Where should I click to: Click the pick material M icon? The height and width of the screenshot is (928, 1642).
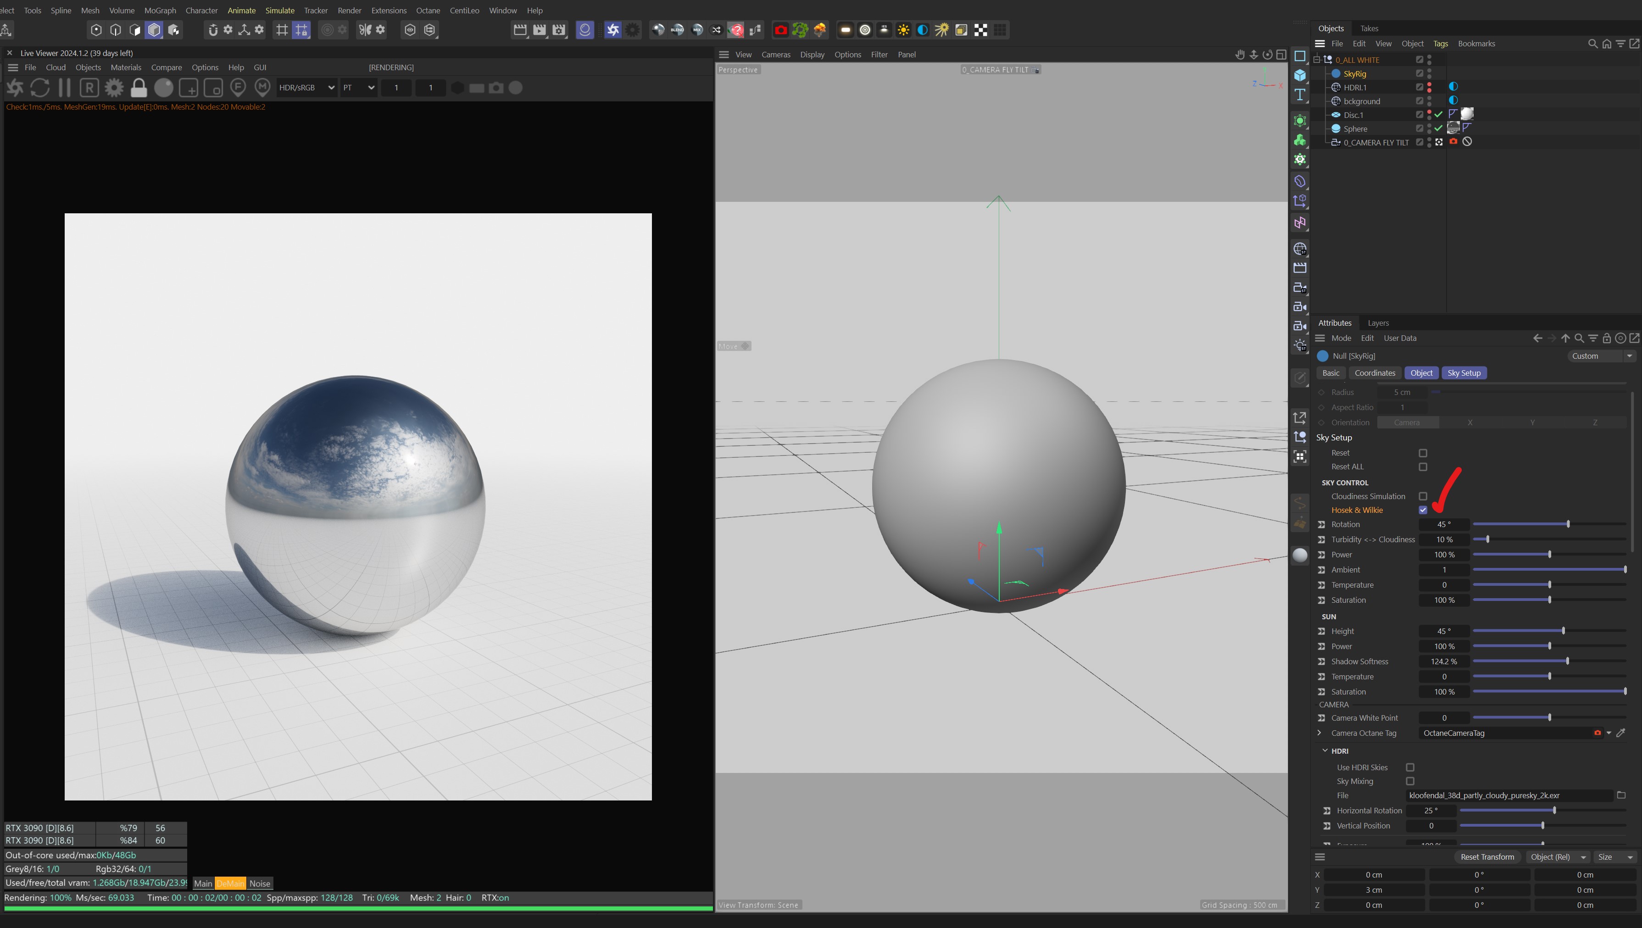pos(262,87)
